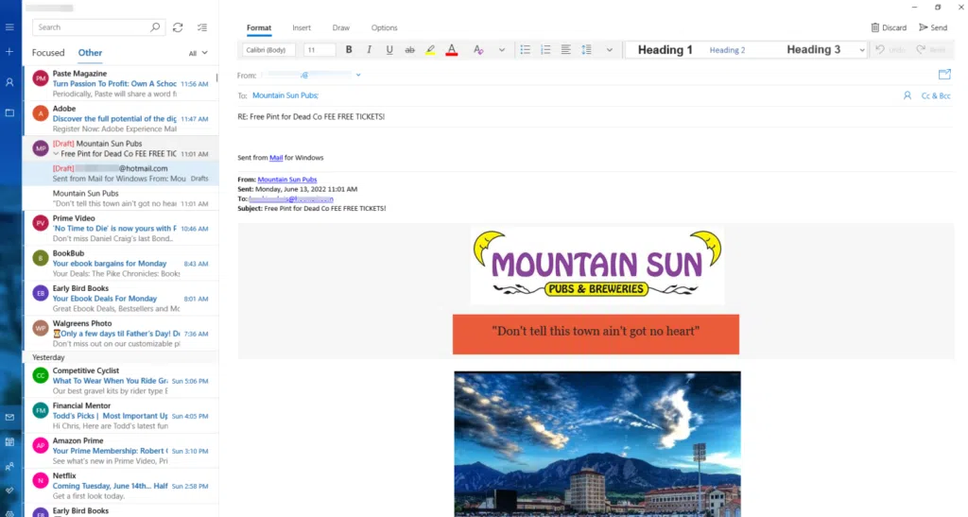Open the To Do checkmark icon
The width and height of the screenshot is (968, 517).
pyautogui.click(x=9, y=491)
